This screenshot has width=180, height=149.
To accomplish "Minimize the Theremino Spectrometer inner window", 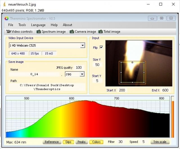I will coord(153,18).
